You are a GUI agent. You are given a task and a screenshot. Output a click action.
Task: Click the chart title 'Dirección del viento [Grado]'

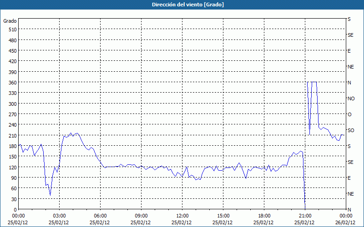point(188,5)
